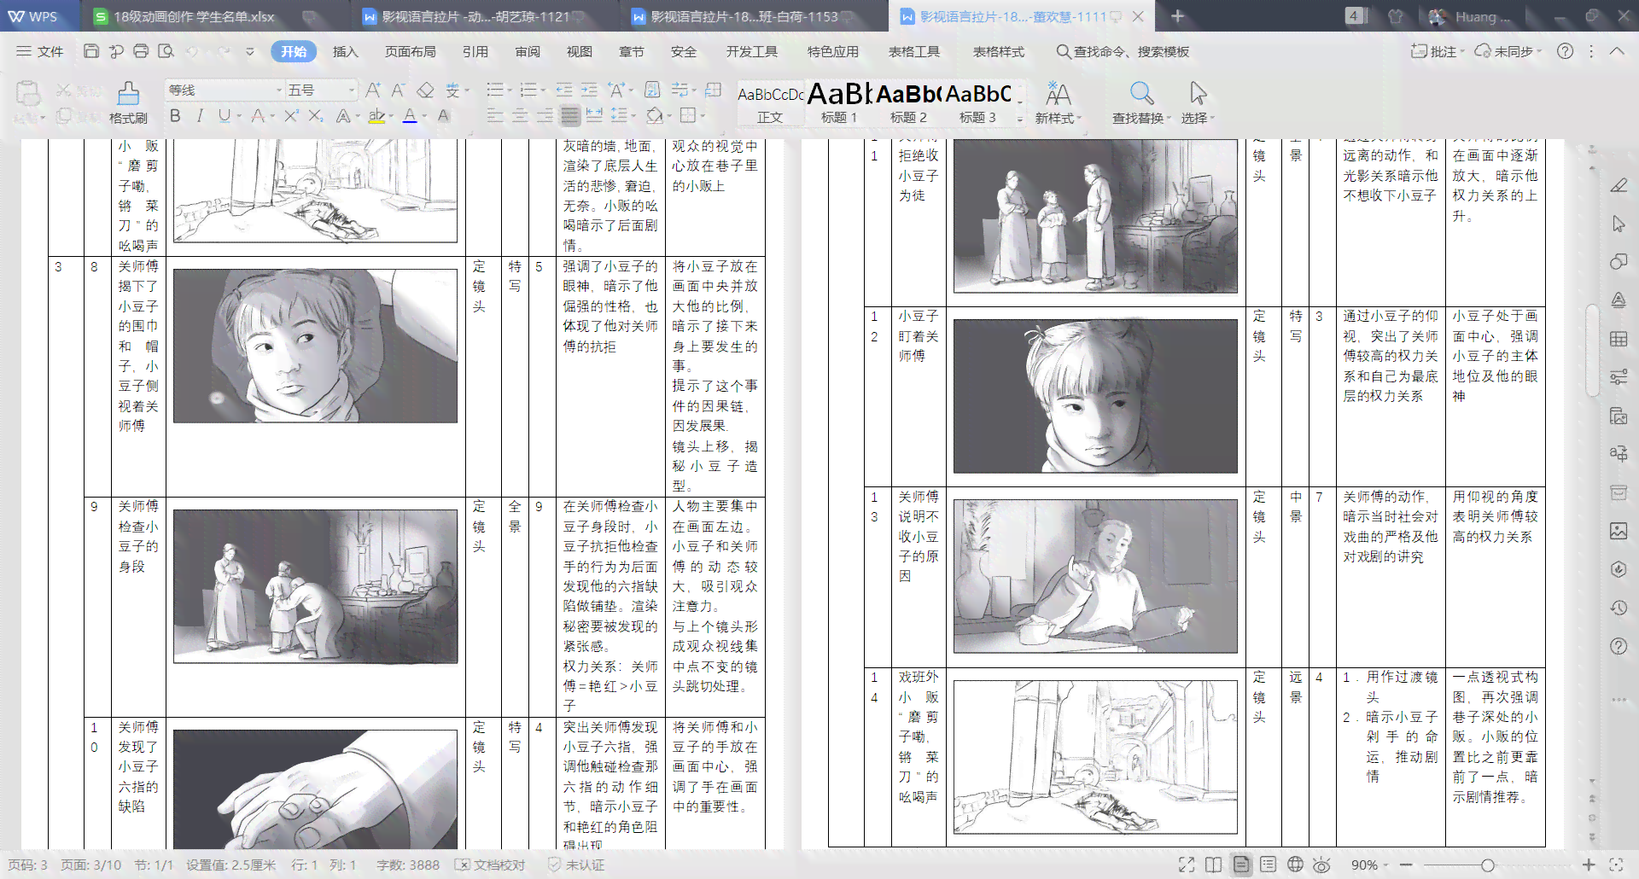Click 文档校对 in status bar
Screen dimensions: 1639x879
point(491,864)
